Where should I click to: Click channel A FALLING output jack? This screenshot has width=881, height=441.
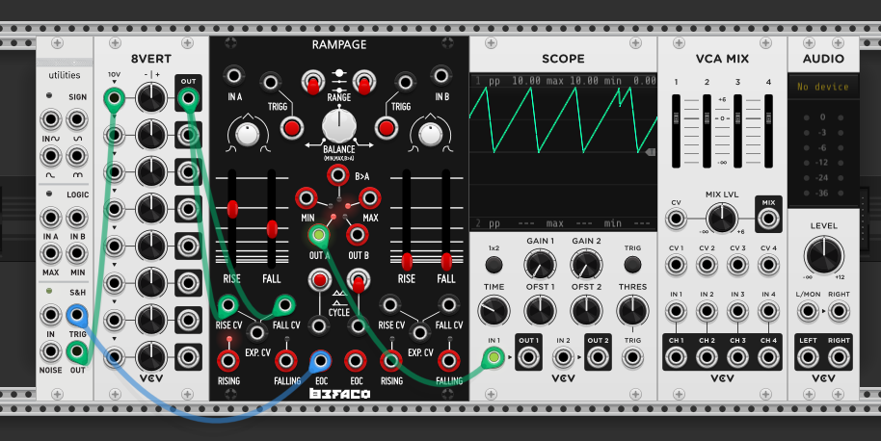[286, 361]
